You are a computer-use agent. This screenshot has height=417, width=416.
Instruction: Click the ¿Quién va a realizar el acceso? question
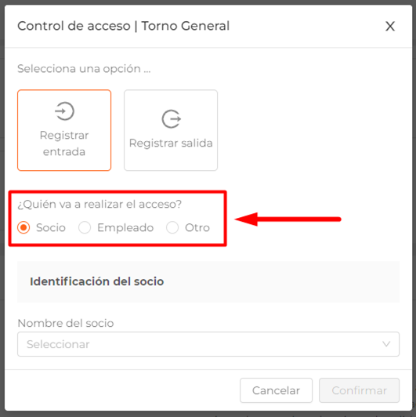point(99,205)
